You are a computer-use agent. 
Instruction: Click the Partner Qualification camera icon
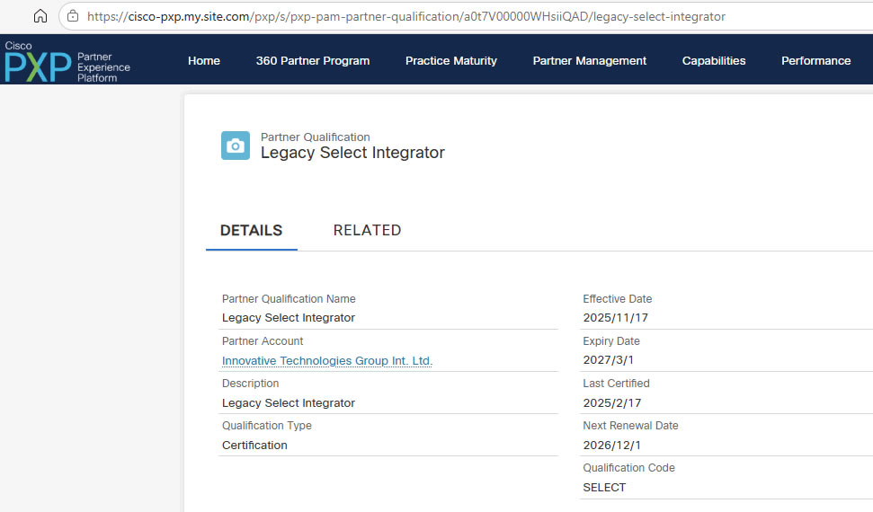[x=236, y=146]
